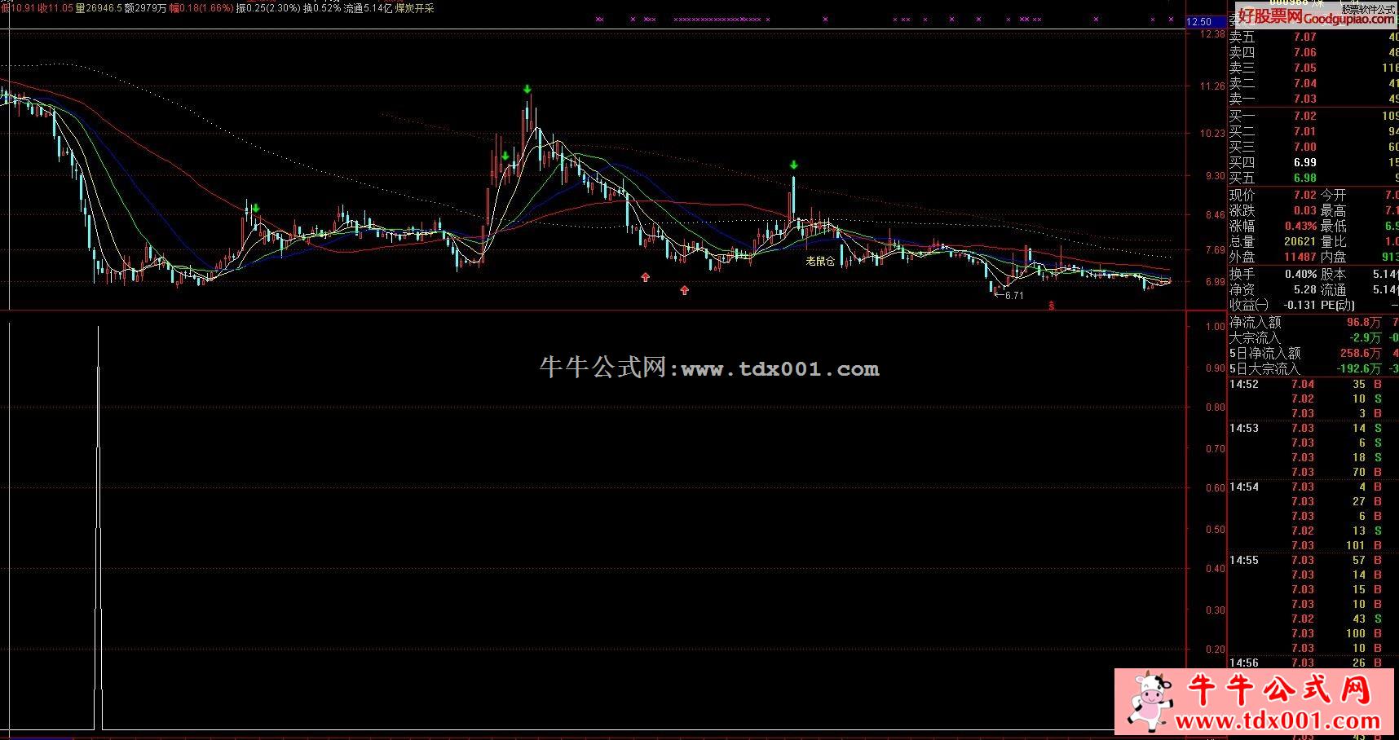The image size is (1399, 740).
Task: Click the 5日大宗流入 -192.6万 row
Action: tap(1313, 369)
